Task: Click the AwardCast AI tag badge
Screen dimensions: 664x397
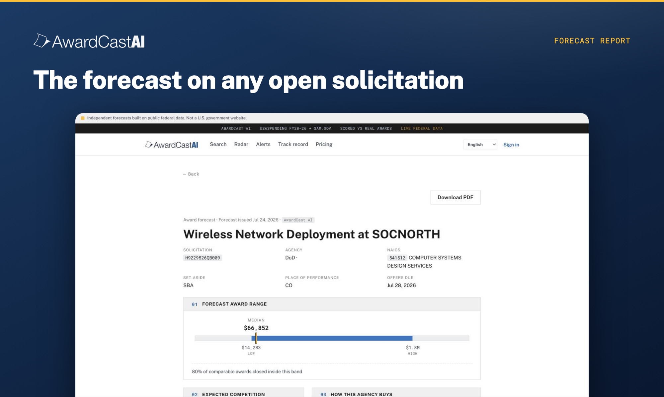Action: coord(298,220)
